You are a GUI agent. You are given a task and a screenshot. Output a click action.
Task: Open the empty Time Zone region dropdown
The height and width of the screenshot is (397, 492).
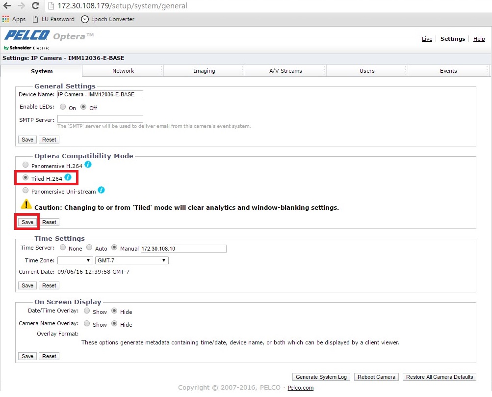click(75, 260)
